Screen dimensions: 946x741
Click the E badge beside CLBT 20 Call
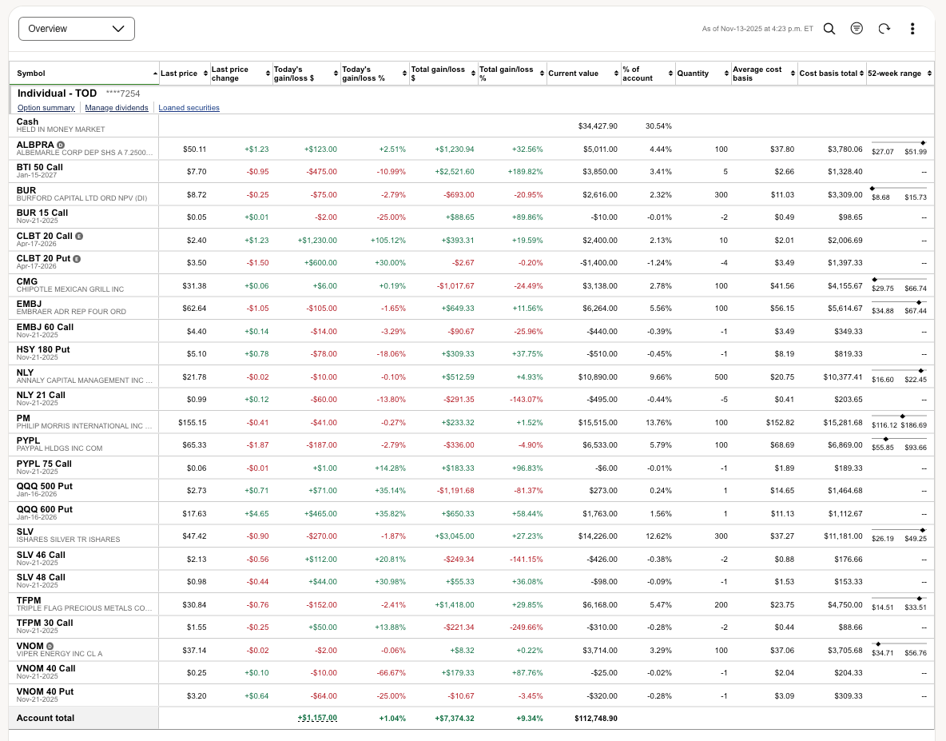(79, 236)
